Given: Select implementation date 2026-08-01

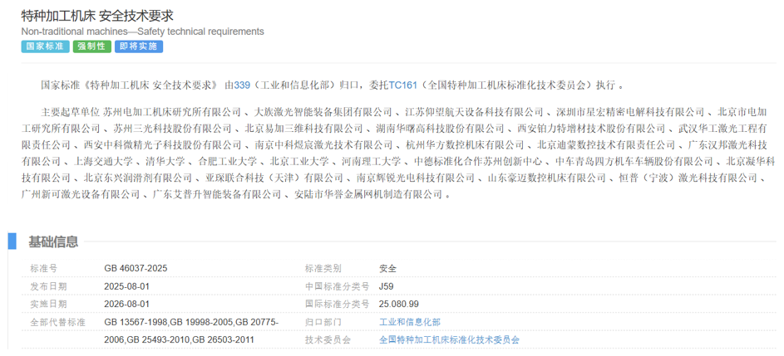Looking at the screenshot, I should (x=127, y=304).
